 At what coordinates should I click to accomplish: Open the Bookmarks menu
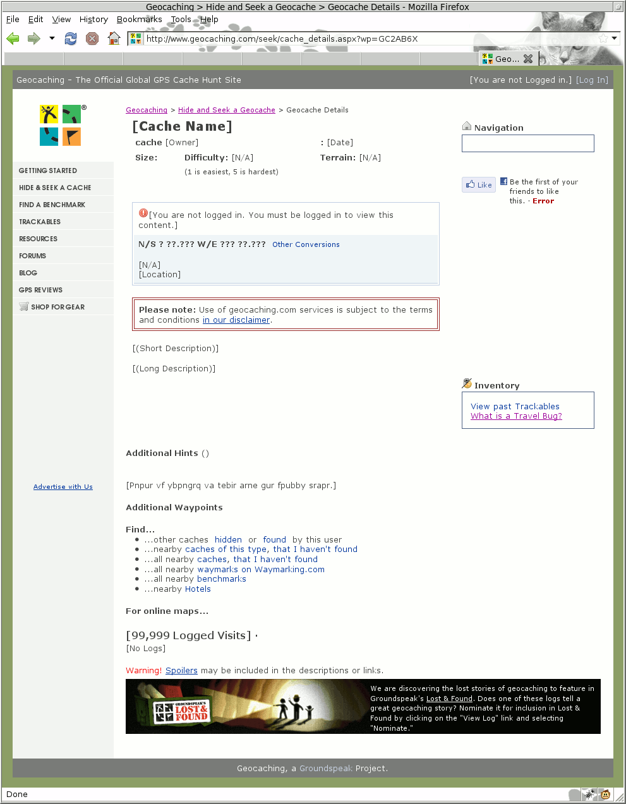coord(139,19)
